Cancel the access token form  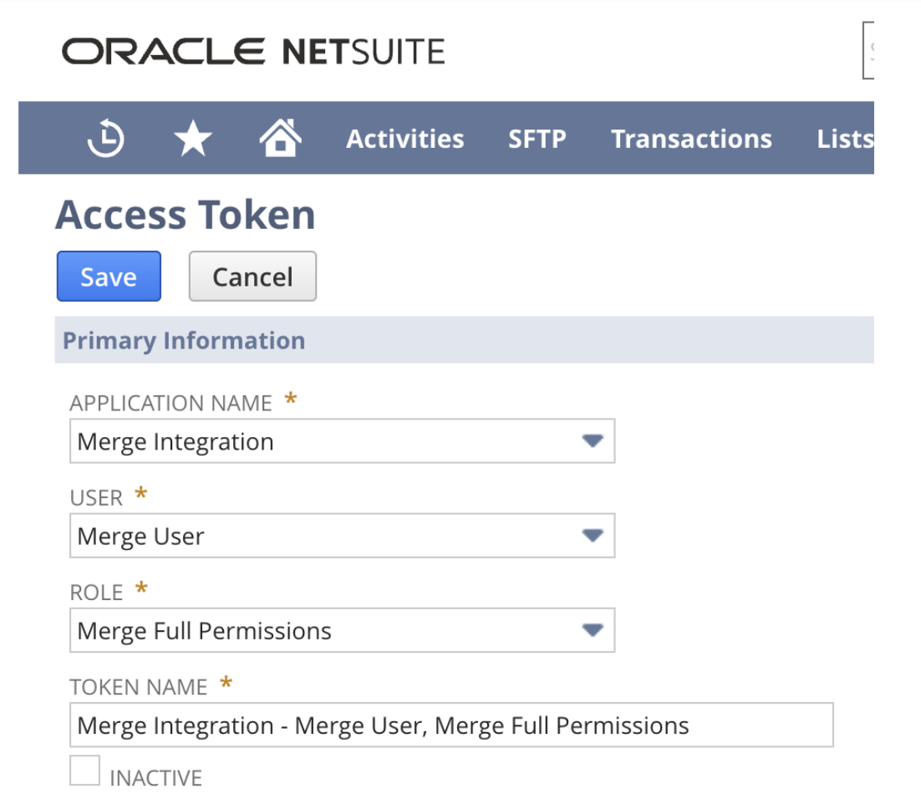point(252,276)
